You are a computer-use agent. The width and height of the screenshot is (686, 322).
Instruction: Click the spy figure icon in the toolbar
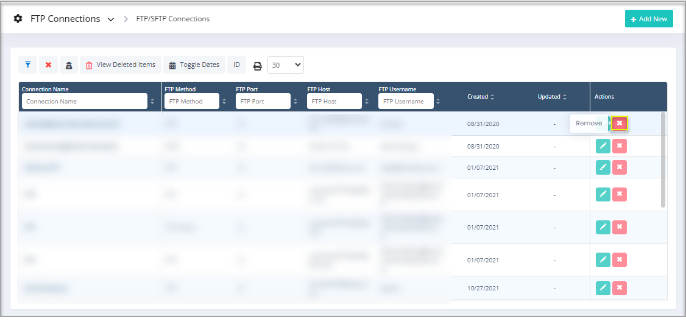pos(69,65)
